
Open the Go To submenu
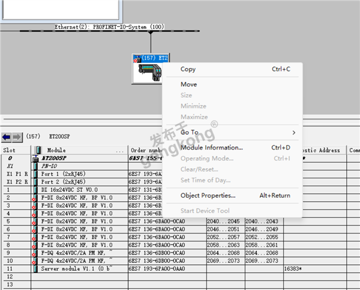point(232,132)
